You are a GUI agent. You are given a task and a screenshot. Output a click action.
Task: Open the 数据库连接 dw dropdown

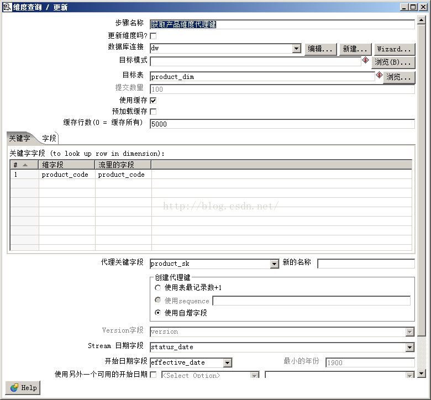(x=296, y=49)
